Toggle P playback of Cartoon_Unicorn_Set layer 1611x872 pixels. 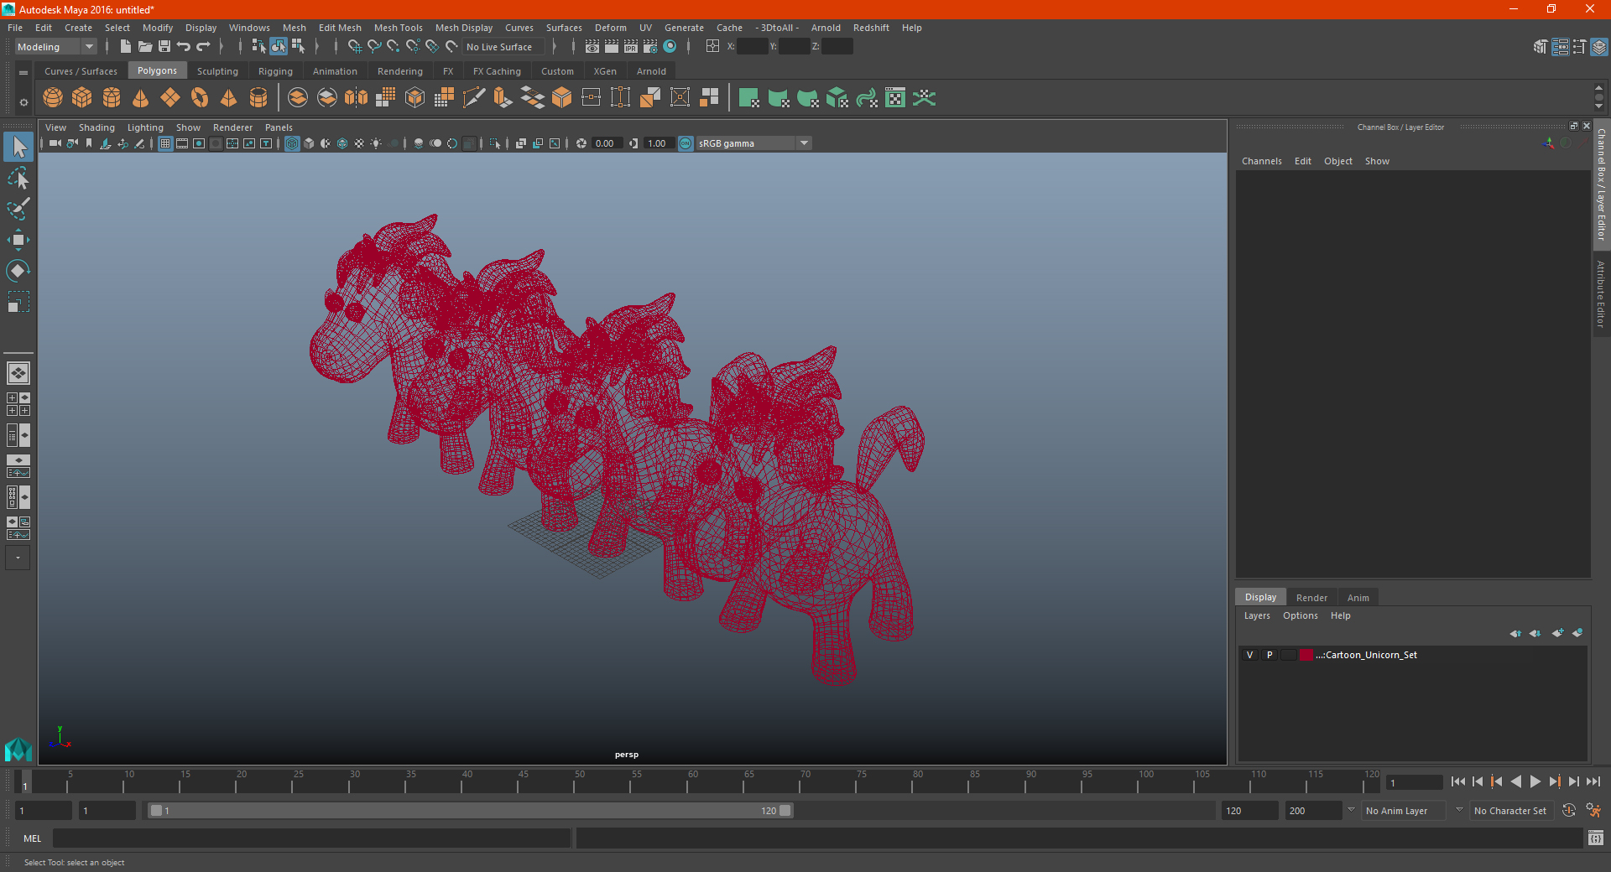coord(1270,655)
